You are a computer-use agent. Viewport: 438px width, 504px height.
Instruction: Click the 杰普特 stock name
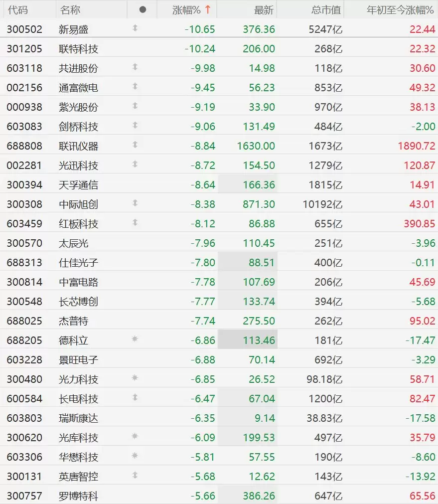click(x=73, y=321)
